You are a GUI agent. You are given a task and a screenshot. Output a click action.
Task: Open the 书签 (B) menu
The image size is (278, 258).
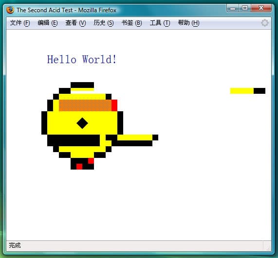[132, 23]
